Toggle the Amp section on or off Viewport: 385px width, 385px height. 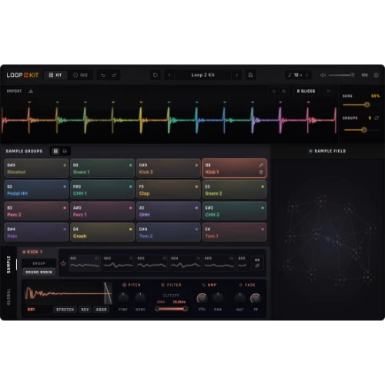(203, 285)
